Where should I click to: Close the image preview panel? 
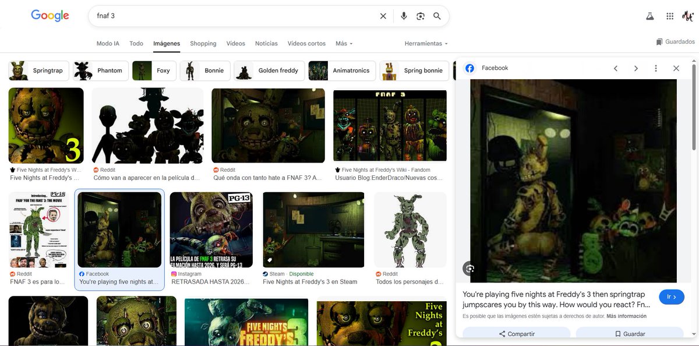pos(676,68)
